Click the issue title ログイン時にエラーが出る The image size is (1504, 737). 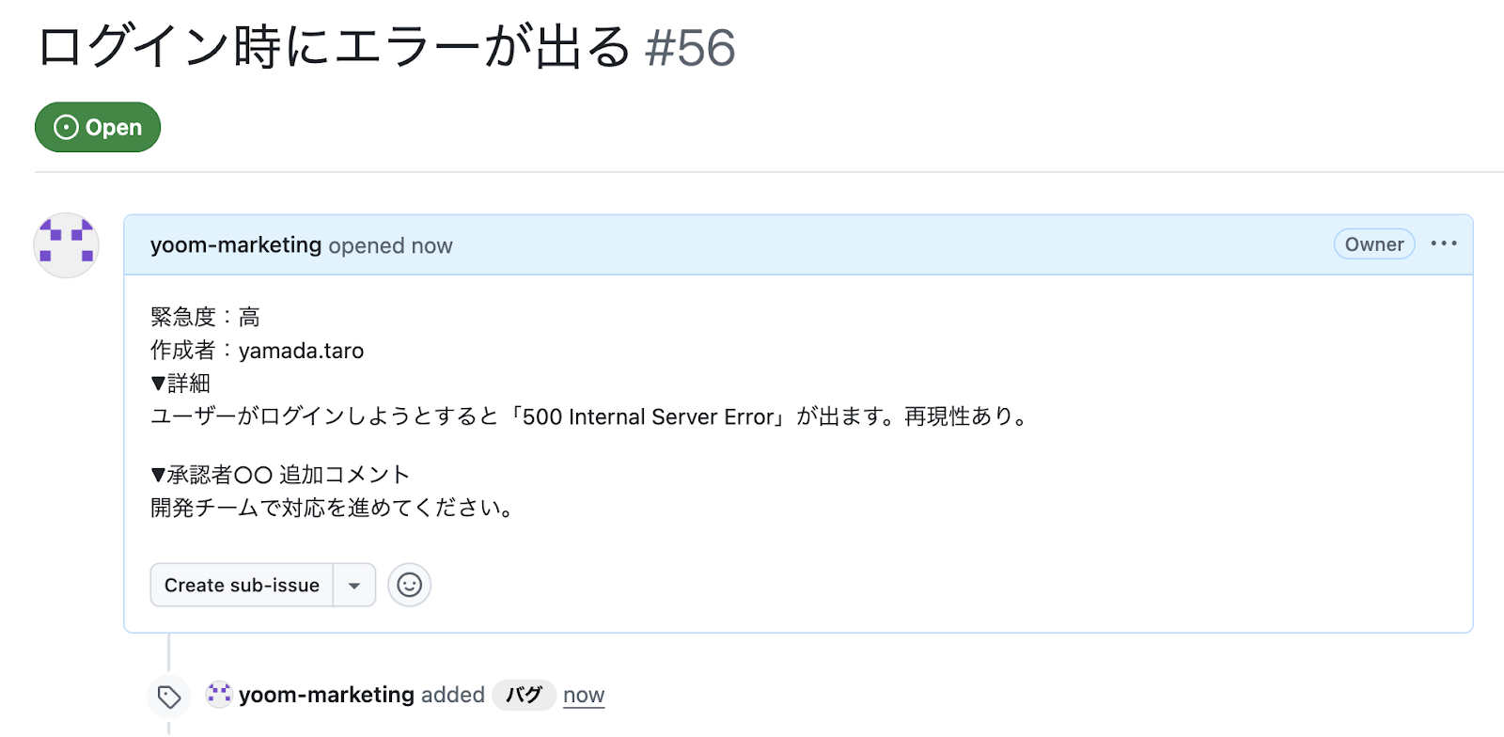coord(334,47)
